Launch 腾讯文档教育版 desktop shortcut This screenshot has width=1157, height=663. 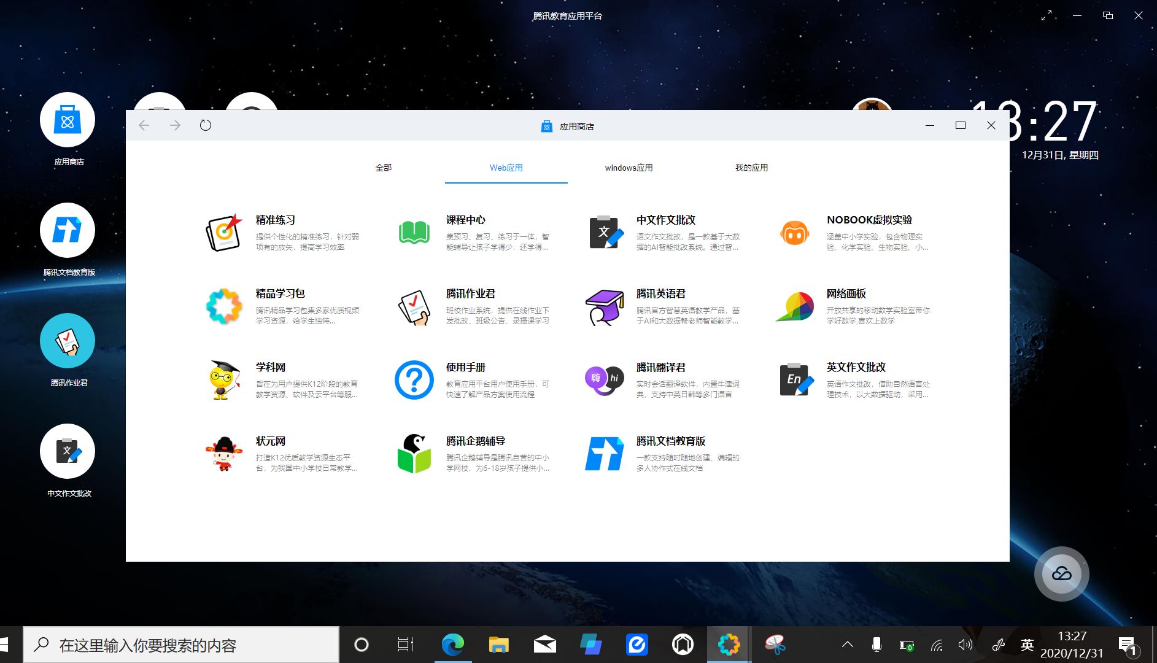pyautogui.click(x=68, y=230)
